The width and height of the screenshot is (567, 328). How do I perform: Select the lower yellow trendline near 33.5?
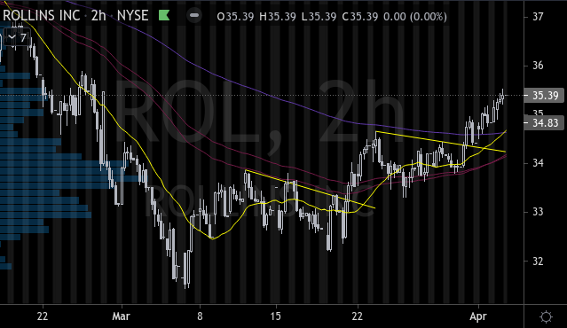[x=311, y=189]
